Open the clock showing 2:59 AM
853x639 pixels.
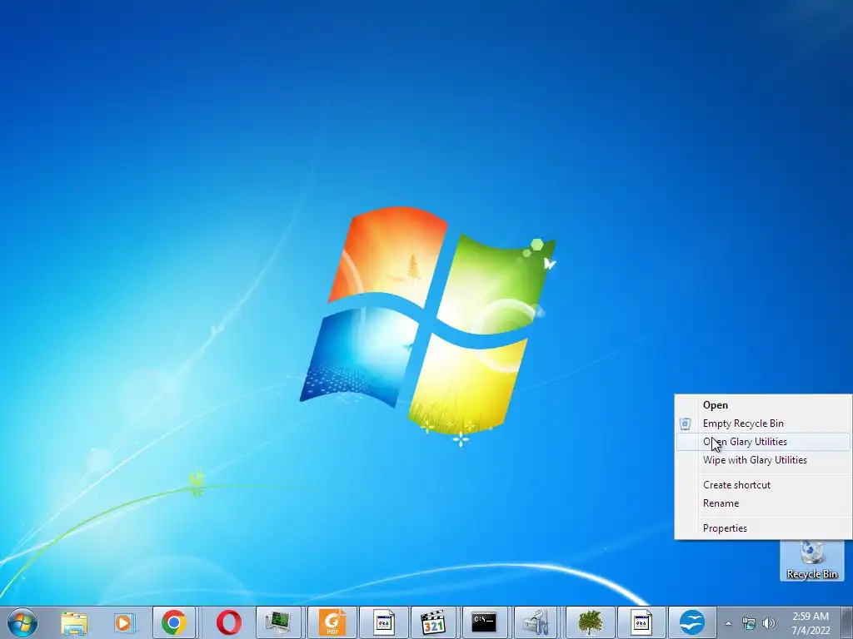pos(811,623)
